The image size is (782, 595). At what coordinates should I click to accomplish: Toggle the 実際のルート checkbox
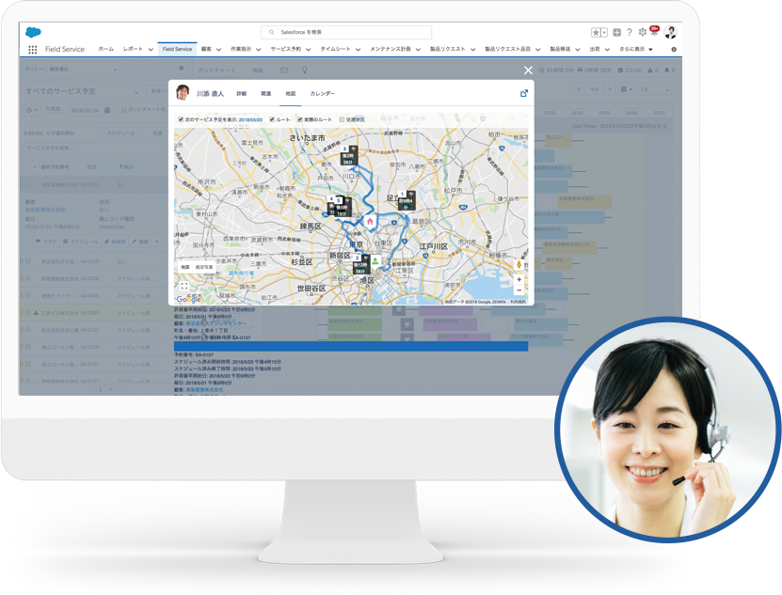click(x=300, y=119)
